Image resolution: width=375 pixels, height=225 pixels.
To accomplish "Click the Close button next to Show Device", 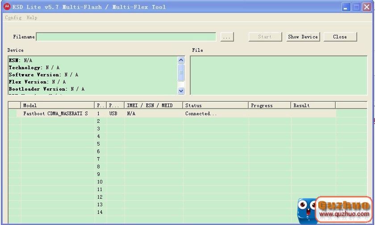I will (x=340, y=37).
